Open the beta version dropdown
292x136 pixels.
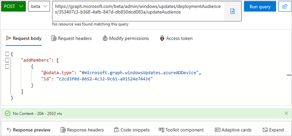pyautogui.click(x=39, y=6)
